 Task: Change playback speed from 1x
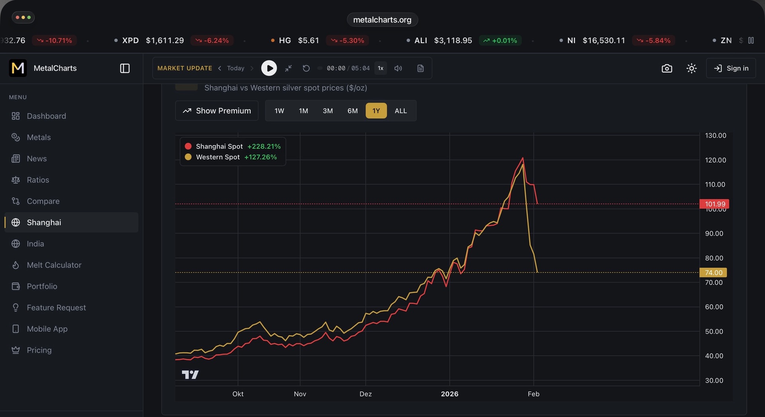click(381, 68)
